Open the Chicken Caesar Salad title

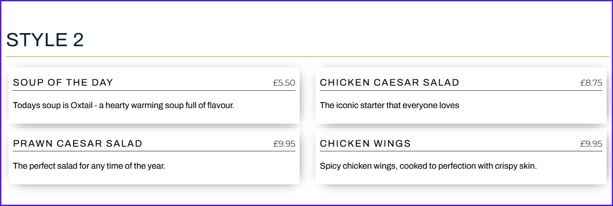click(x=389, y=83)
